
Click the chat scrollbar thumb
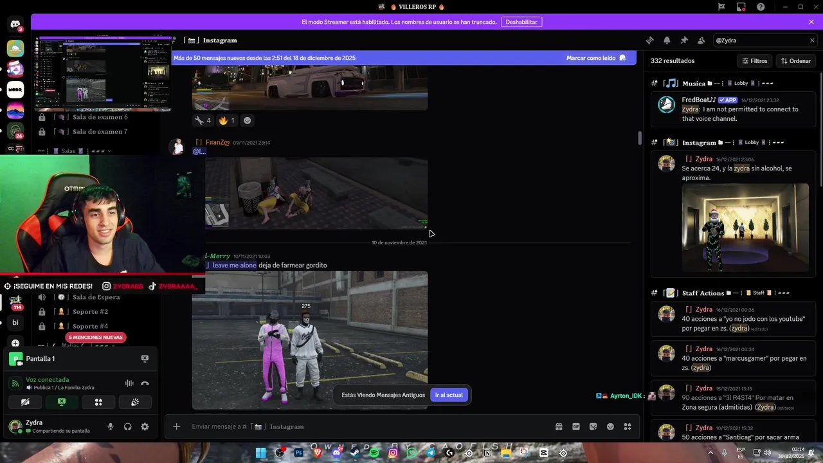tap(639, 138)
